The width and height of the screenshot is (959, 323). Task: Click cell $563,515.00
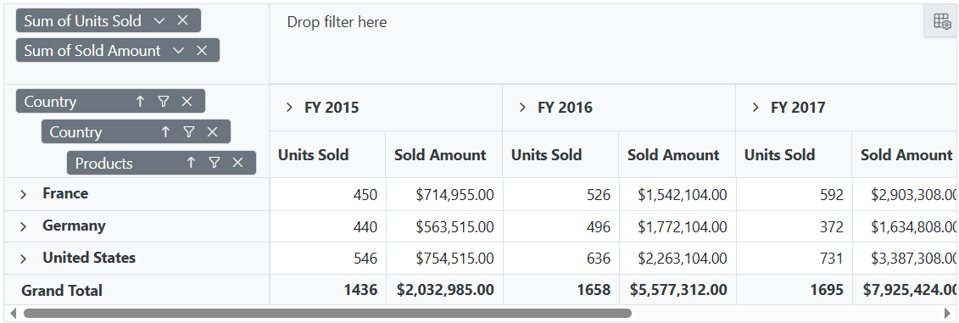pyautogui.click(x=444, y=227)
